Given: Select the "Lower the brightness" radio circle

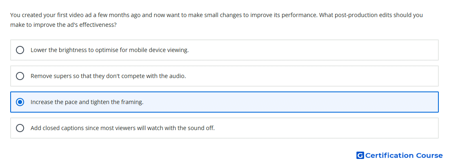Looking at the screenshot, I should [20, 50].
